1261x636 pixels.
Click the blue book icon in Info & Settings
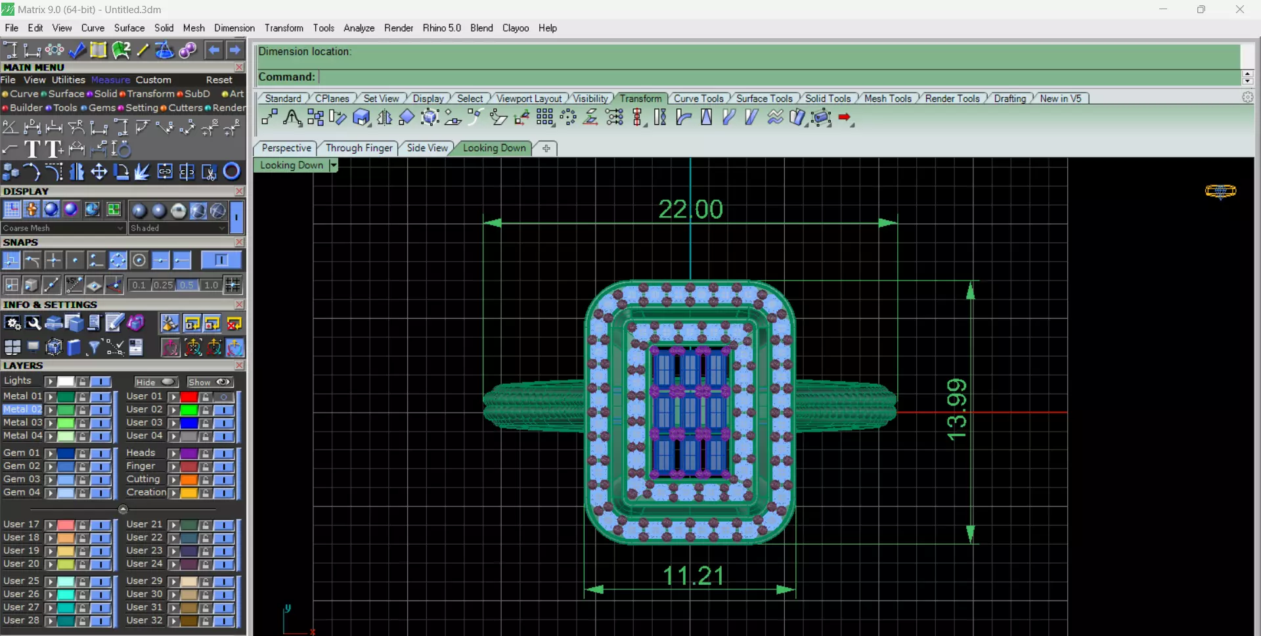74,347
